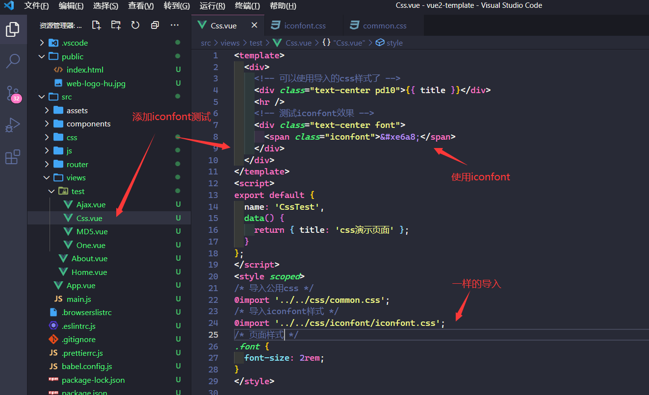Image resolution: width=649 pixels, height=395 pixels.
Task: Open the 终端(T) menu
Action: (x=247, y=6)
